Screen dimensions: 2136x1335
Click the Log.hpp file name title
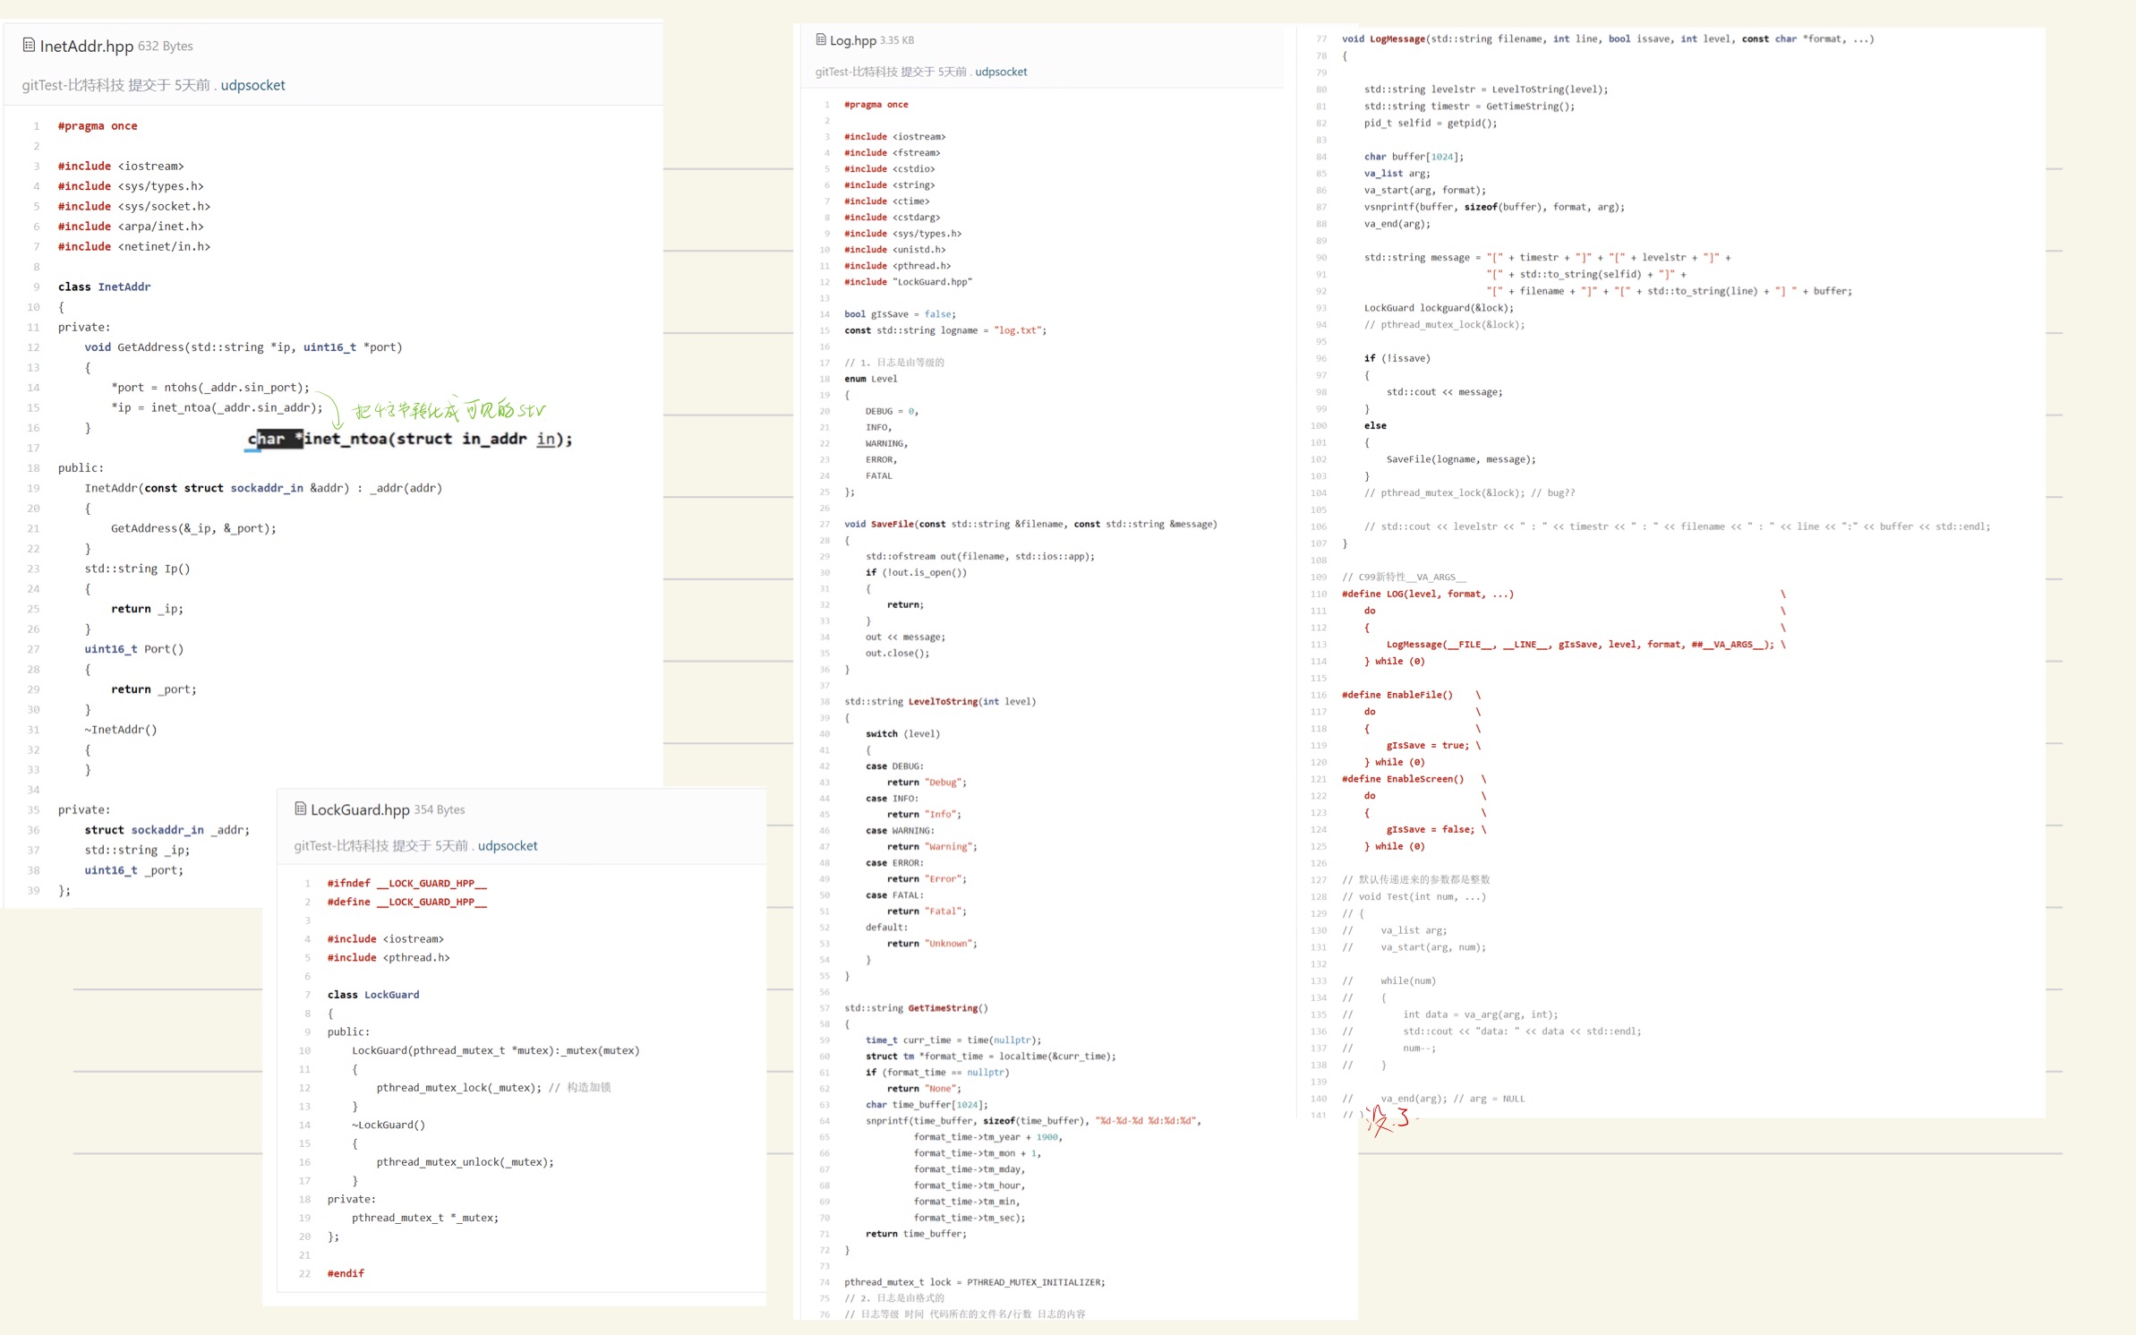[x=852, y=40]
